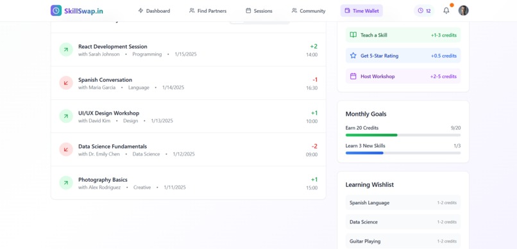Image resolution: width=517 pixels, height=249 pixels.
Task: Go to Find Partners page
Action: point(208,11)
